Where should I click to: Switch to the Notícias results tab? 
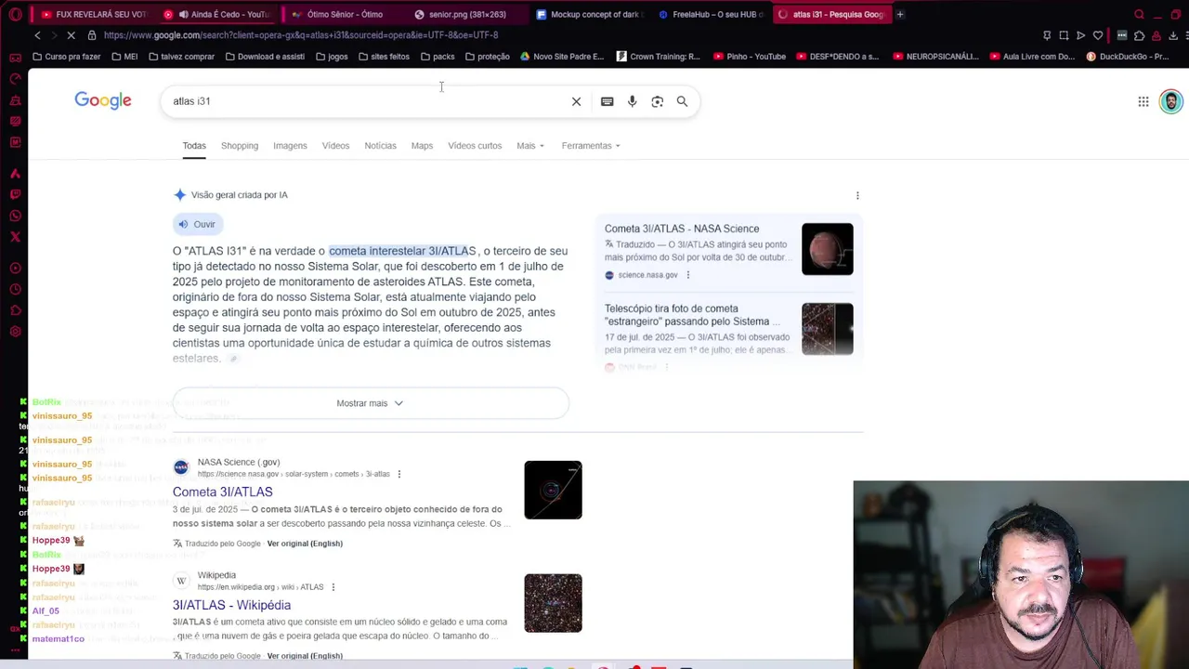tap(380, 146)
